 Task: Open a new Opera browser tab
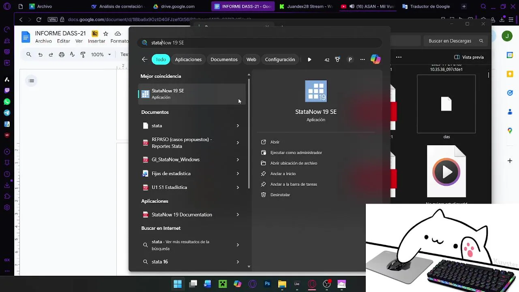pyautogui.click(x=464, y=6)
